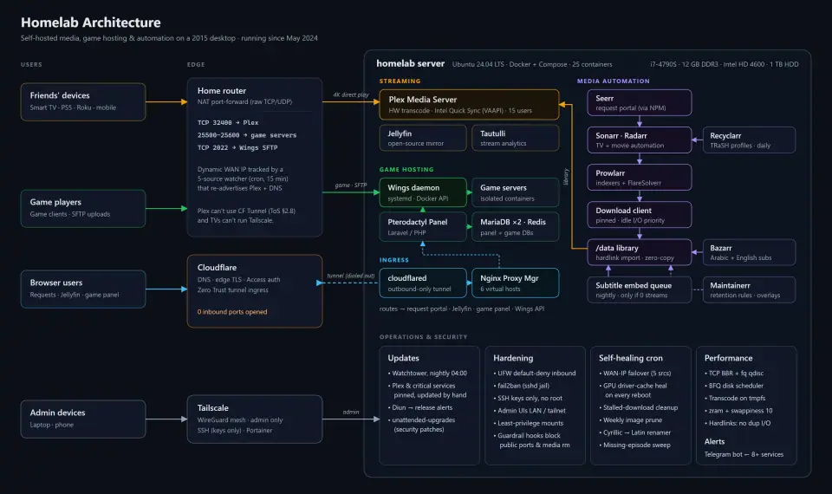832x494 pixels.
Task: Click the Nginx Proxy Mgr node
Action: 515,283
